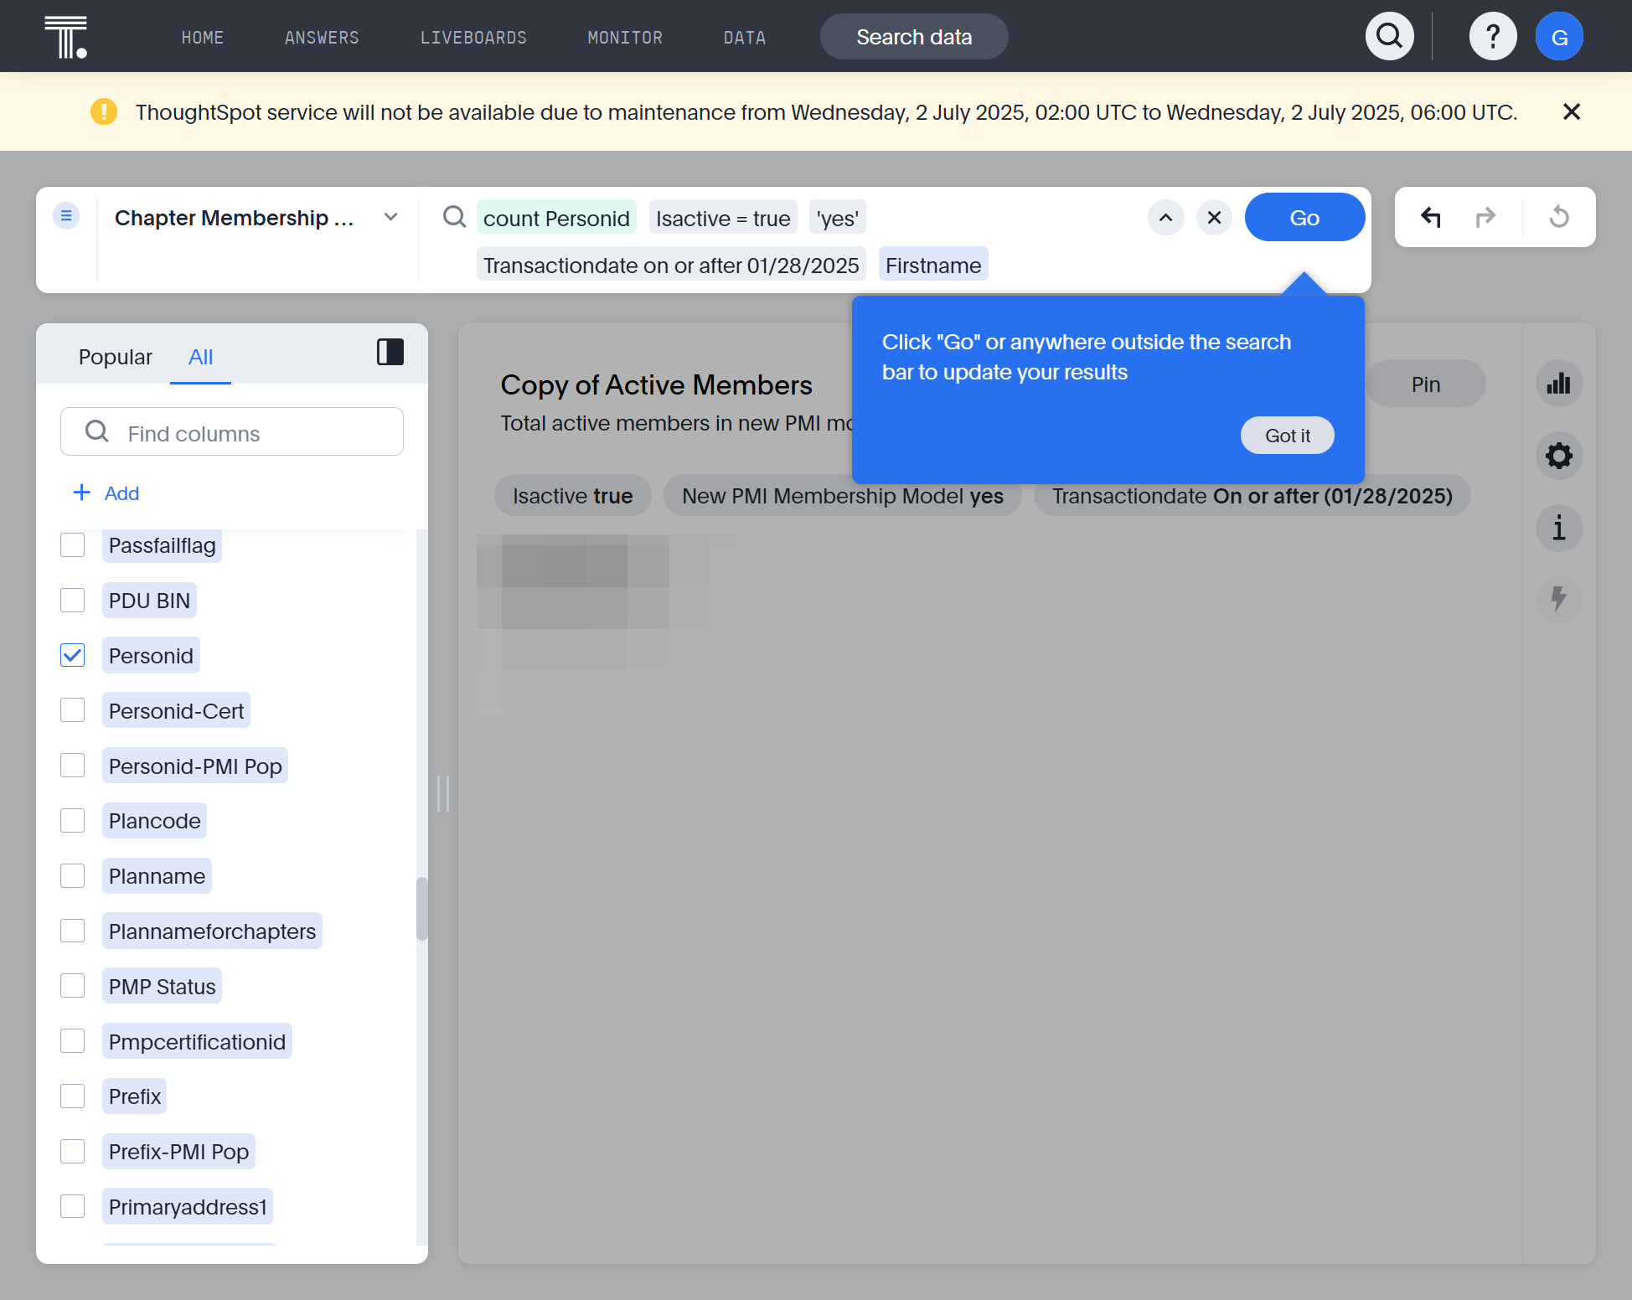Click the 'count Personid' search token

pos(556,218)
